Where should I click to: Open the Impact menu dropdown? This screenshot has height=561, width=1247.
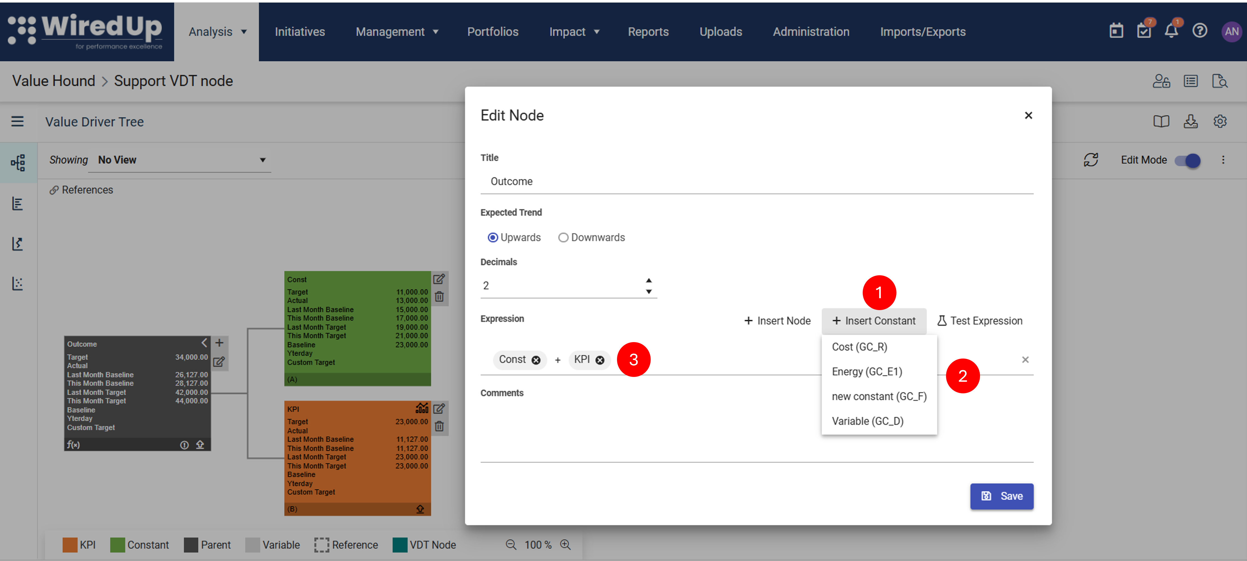click(574, 32)
